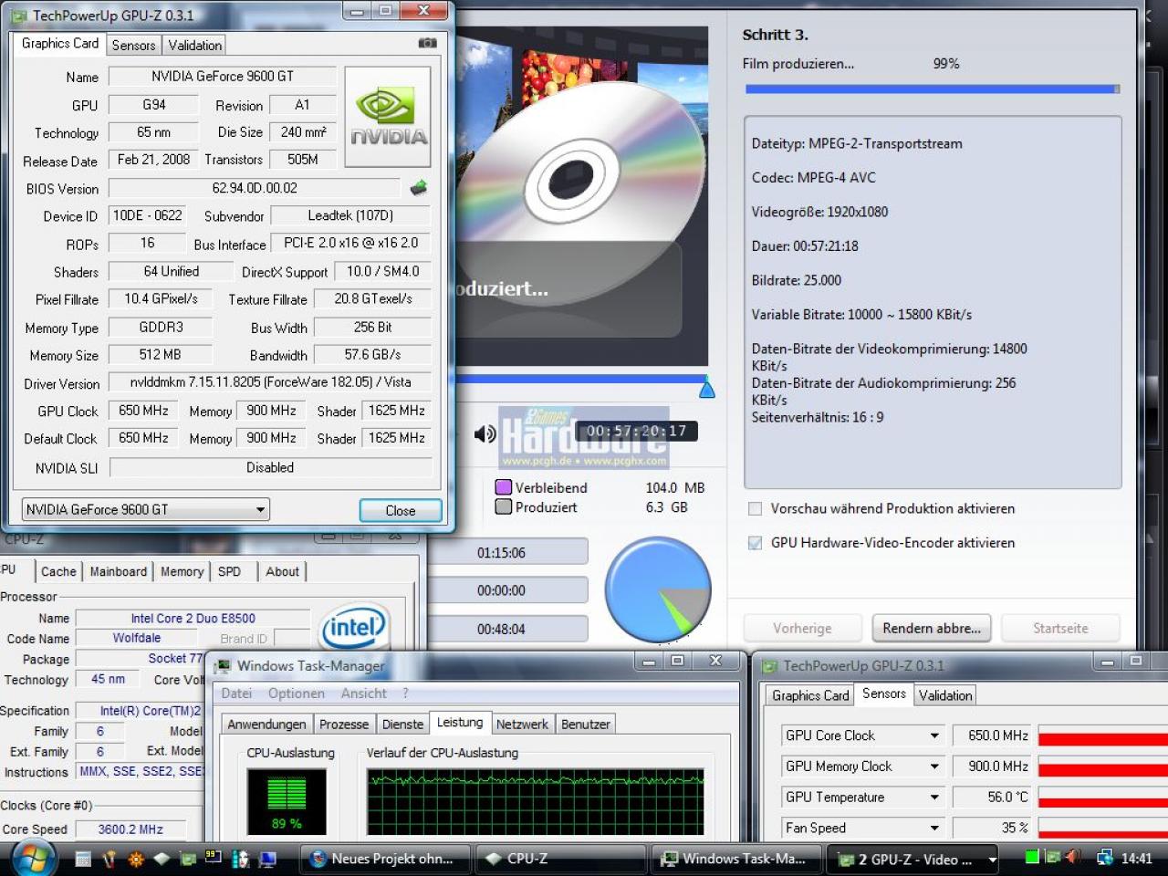This screenshot has width=1168, height=876.
Task: Toggle 'GPU Hardware-Video-Encoder aktivieren' checkbox
Action: click(755, 542)
